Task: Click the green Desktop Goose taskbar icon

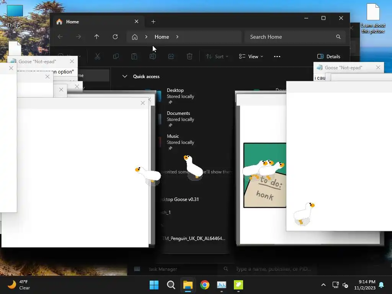Action: tap(238, 285)
